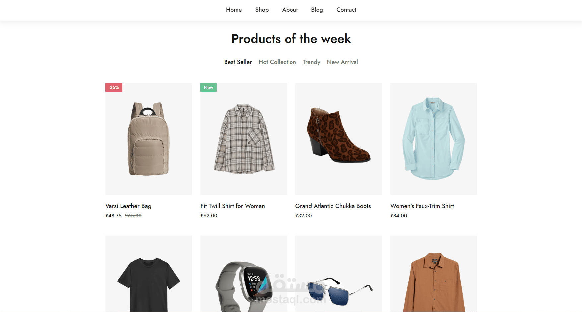View the blue sunglasses product image

coord(339,288)
